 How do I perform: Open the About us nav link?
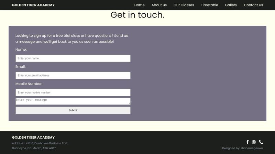pyautogui.click(x=159, y=5)
